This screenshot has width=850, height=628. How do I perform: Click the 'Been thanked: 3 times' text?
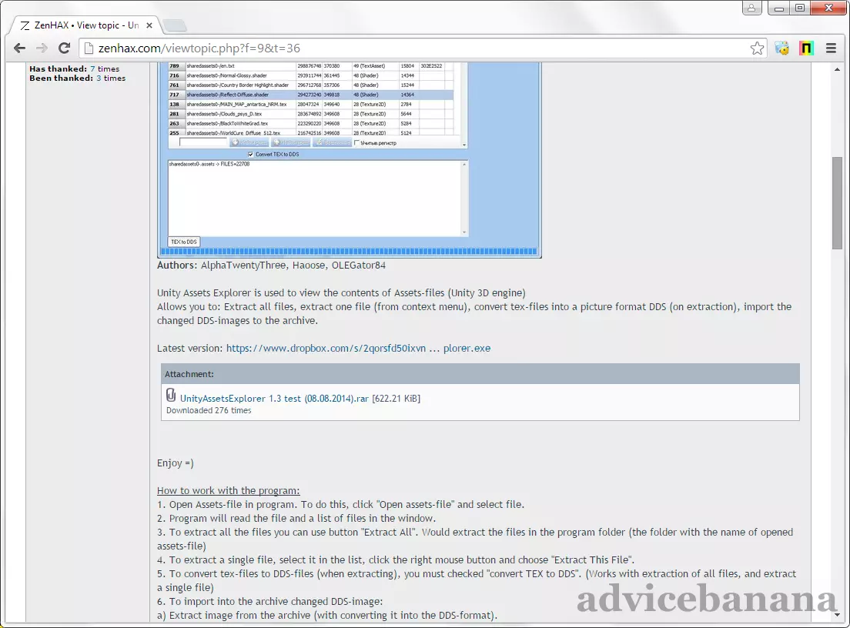[78, 78]
